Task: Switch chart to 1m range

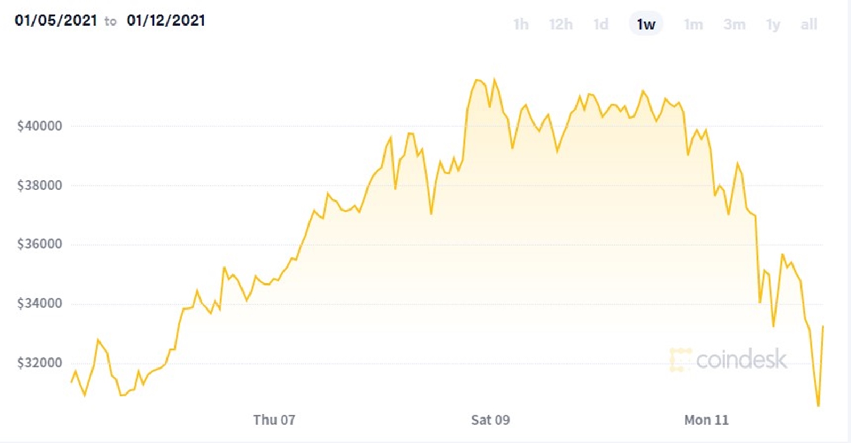Action: 693,24
